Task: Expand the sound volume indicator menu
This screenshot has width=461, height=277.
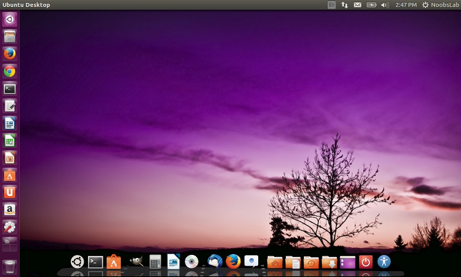Action: pos(384,5)
